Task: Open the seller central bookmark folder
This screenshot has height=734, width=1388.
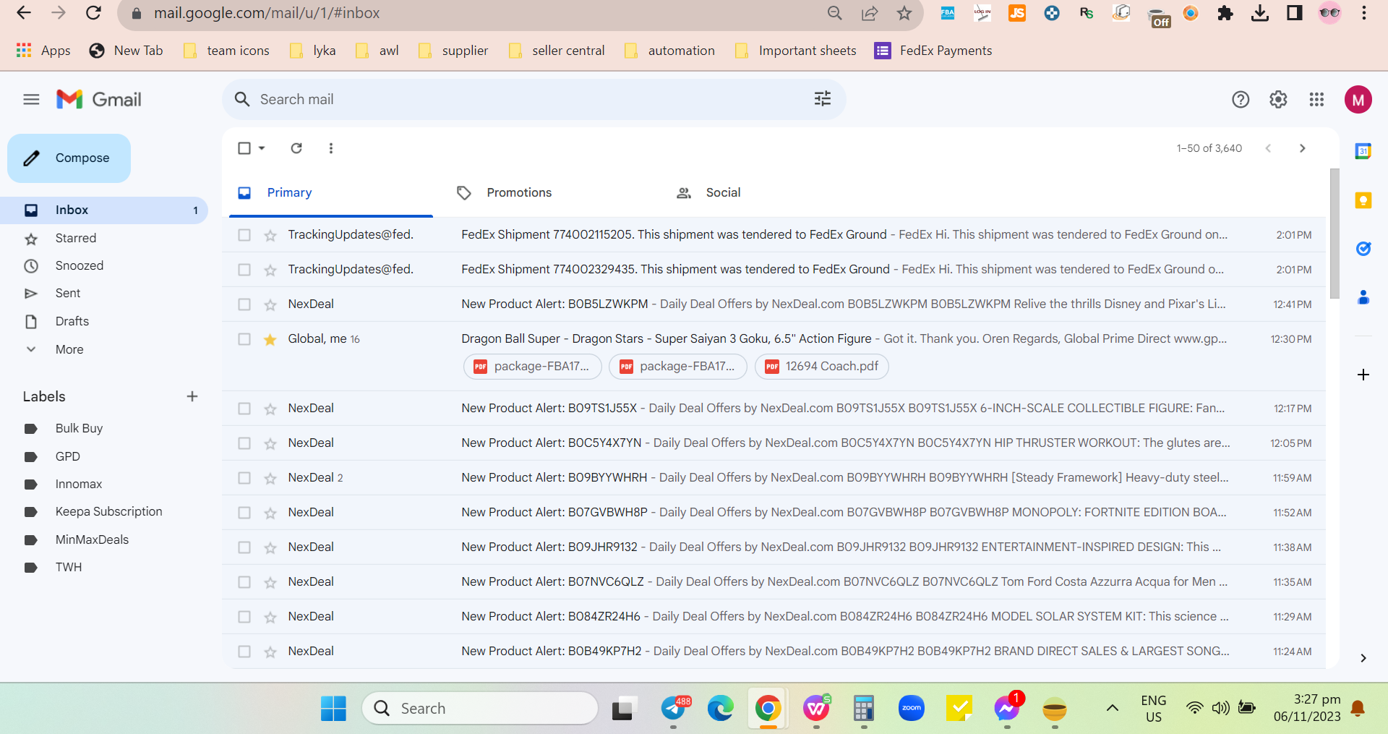Action: pos(557,51)
